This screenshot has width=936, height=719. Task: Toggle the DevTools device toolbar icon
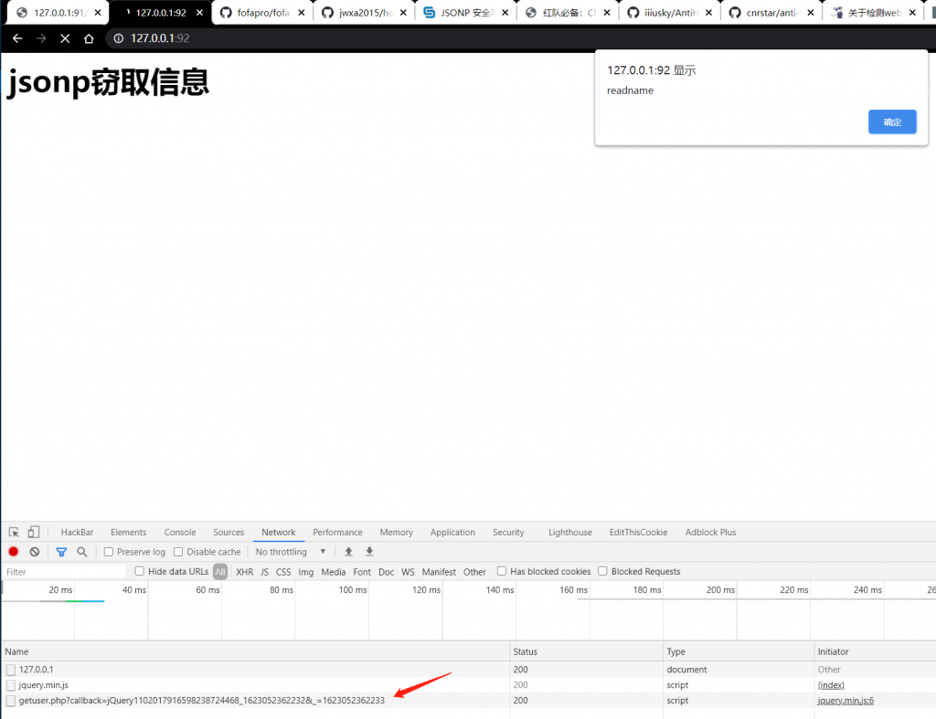(34, 533)
